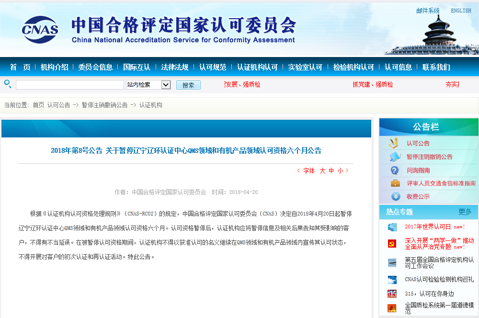Set font size to 大
This screenshot has width=479, height=318.
tap(322, 171)
